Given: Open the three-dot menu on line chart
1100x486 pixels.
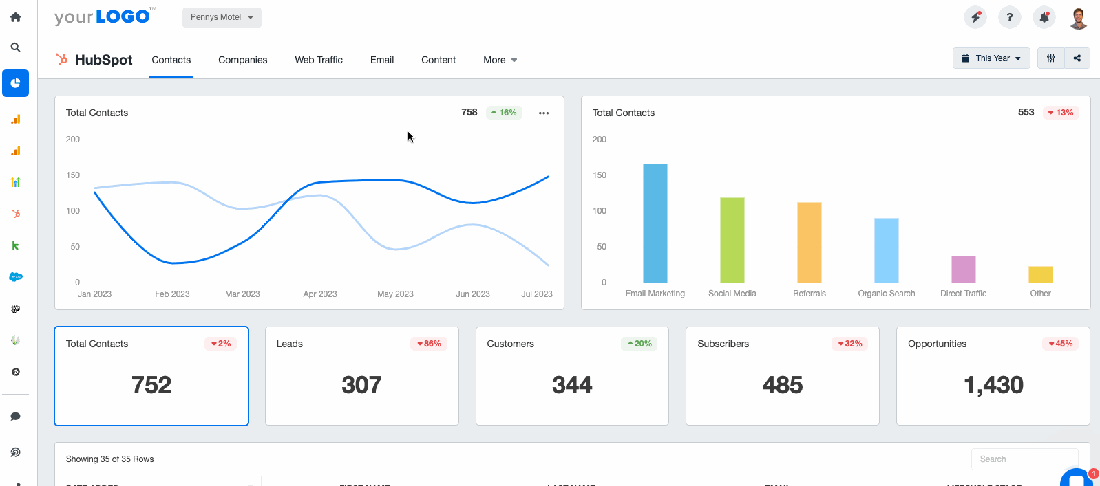Looking at the screenshot, I should point(544,113).
